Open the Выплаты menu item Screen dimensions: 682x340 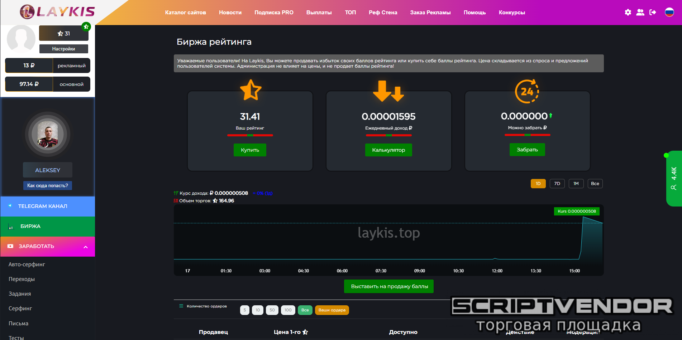[319, 13]
